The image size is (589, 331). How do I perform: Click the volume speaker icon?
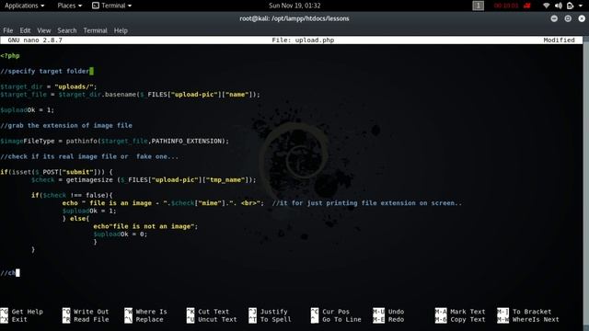(x=559, y=6)
